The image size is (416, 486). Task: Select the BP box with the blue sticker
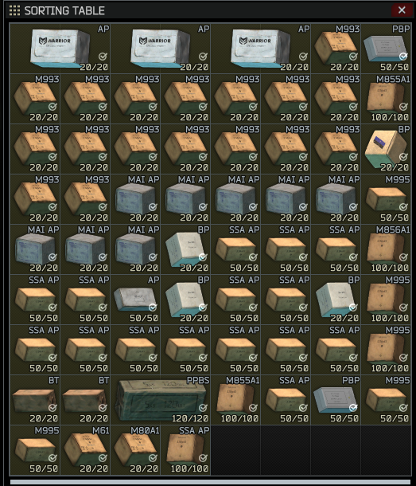[386, 149]
